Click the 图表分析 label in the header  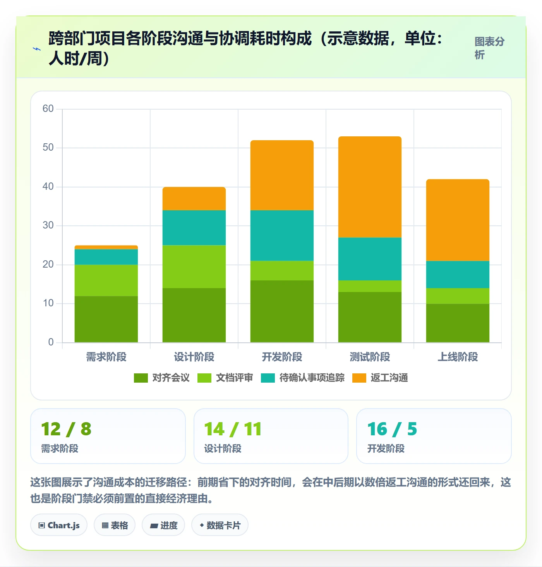(490, 48)
